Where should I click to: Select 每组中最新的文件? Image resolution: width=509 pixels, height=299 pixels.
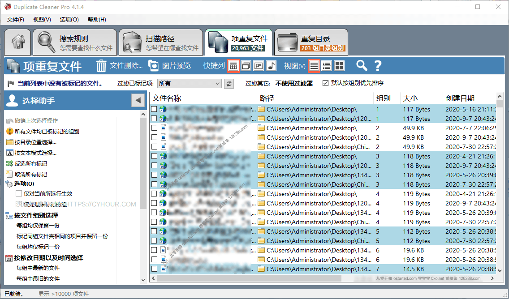(x=38, y=268)
